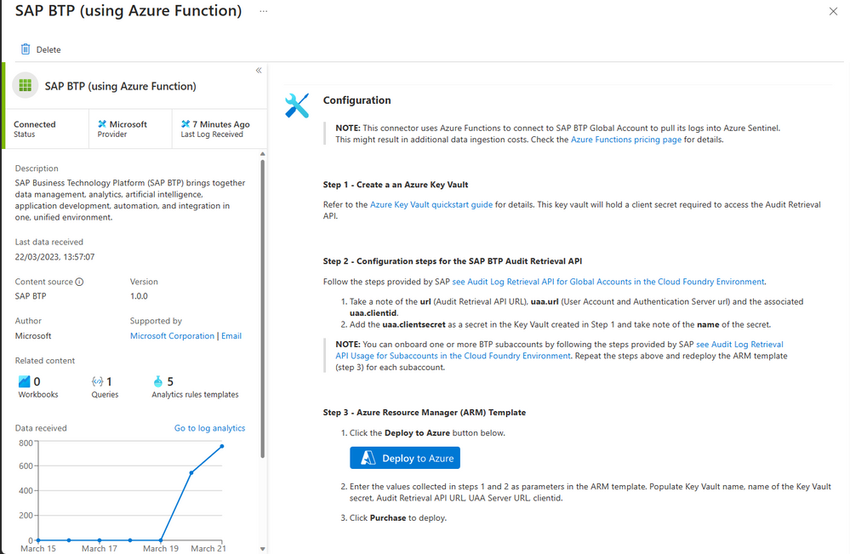This screenshot has height=554, width=850.
Task: Click the SAP BTP content source value
Action: (x=31, y=296)
